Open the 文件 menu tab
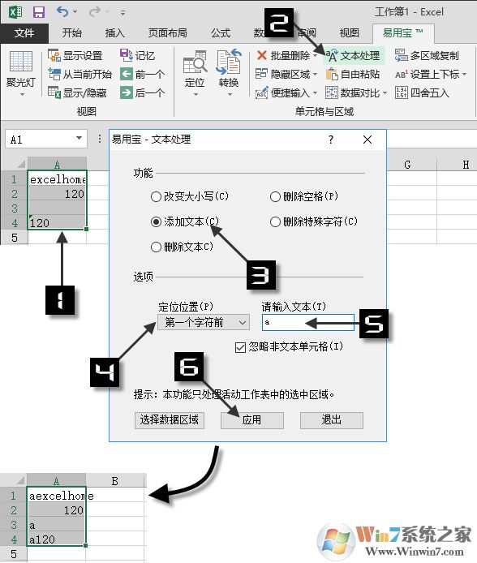This screenshot has width=477, height=563. (24, 33)
